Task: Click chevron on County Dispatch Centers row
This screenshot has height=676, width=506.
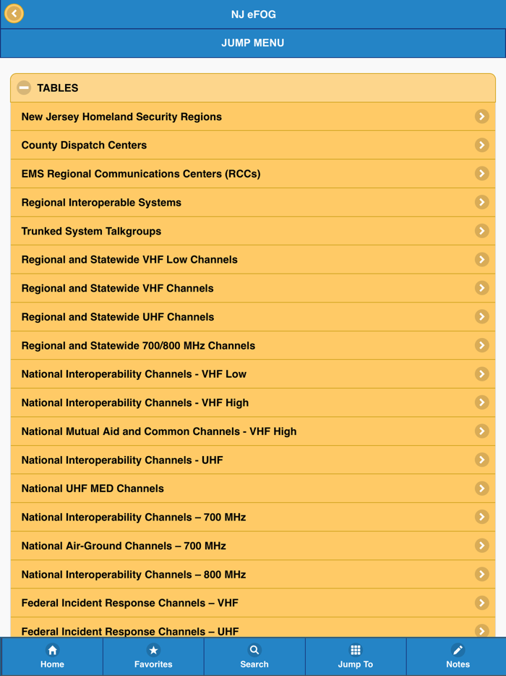Action: (482, 145)
